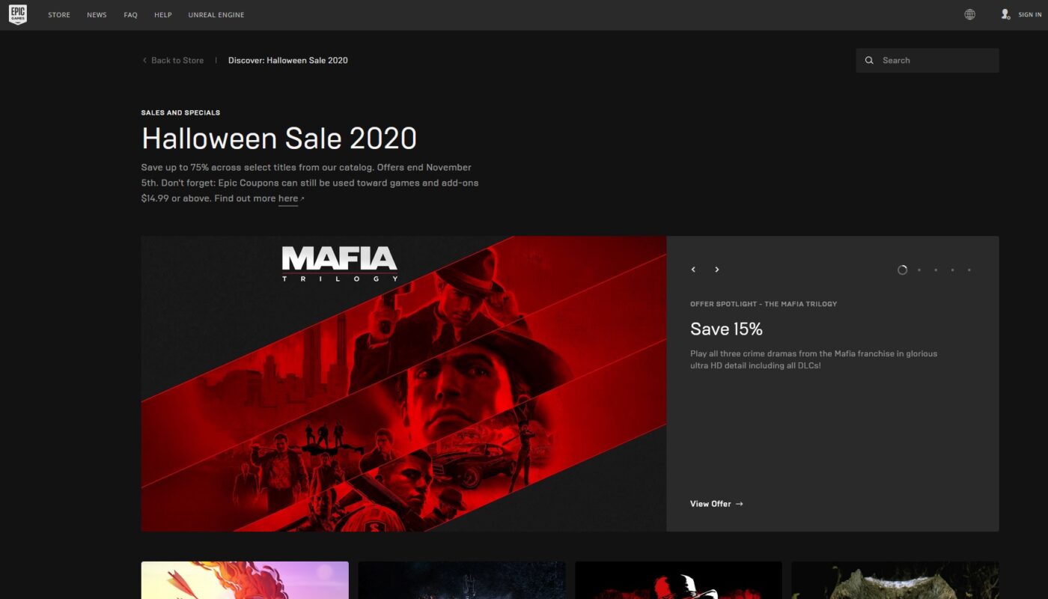This screenshot has width=1048, height=599.
Task: Click the sign-in user icon
Action: tap(1005, 14)
